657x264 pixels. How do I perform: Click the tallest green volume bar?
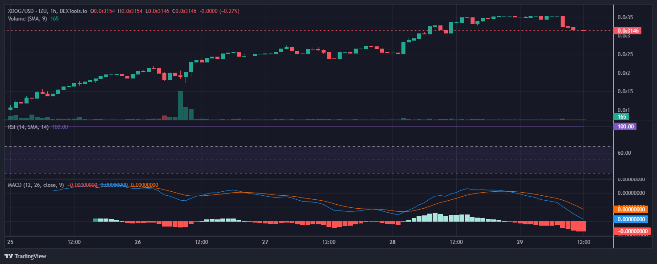pos(180,106)
